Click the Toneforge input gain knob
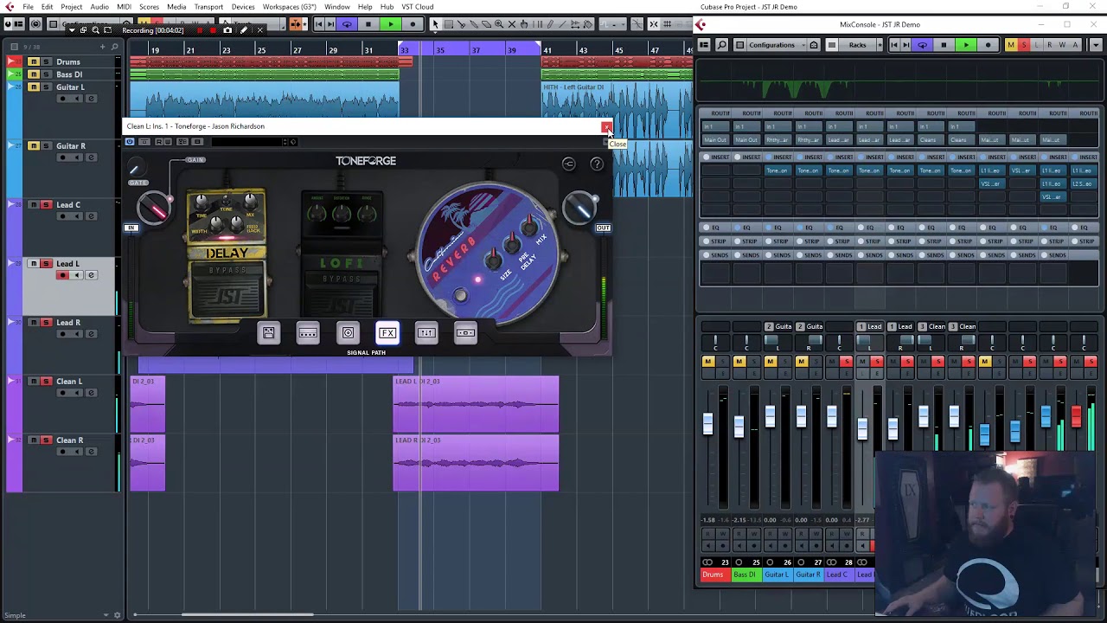This screenshot has width=1107, height=623. point(154,209)
